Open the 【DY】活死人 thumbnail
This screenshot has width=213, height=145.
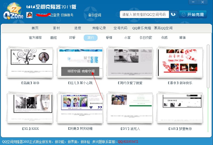tap(130, 108)
